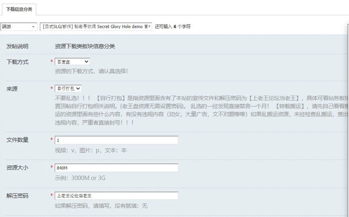The image size is (349, 217).
Task: Click the 文件数量 label
Action: (17, 140)
